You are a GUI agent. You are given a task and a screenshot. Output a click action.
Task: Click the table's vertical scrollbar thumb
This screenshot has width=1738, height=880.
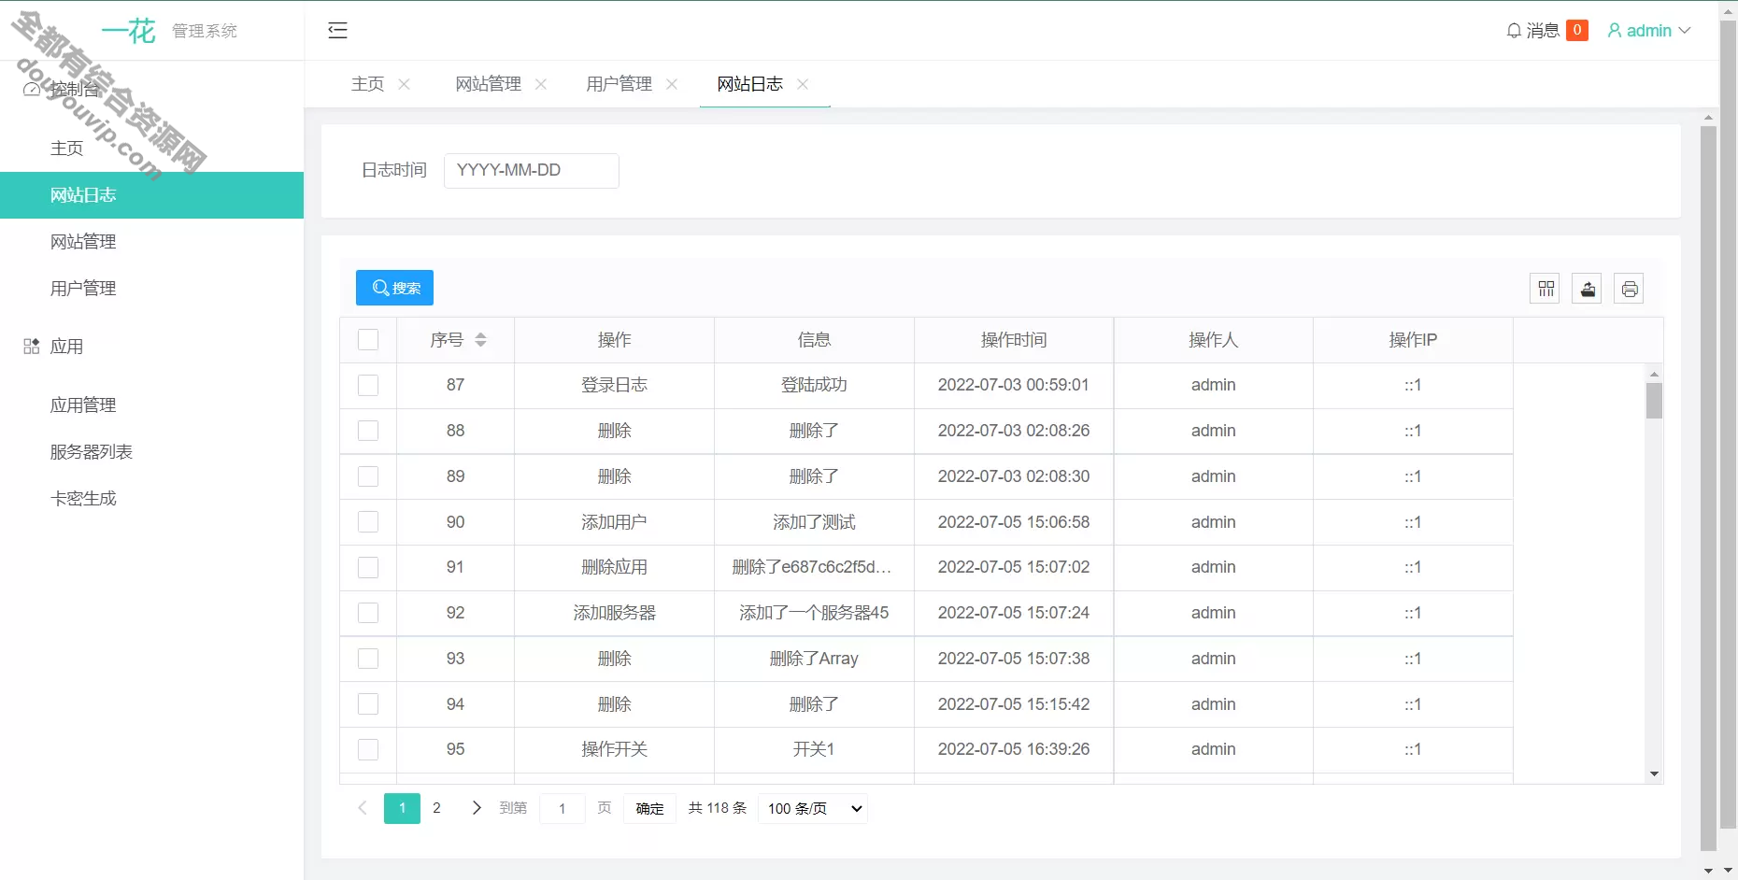coord(1654,401)
